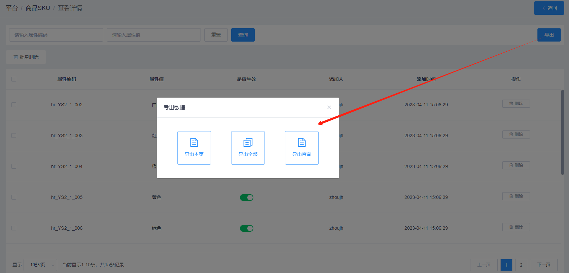
Task: Toggle the active switch for hr_YS2_1_005
Action: [247, 198]
